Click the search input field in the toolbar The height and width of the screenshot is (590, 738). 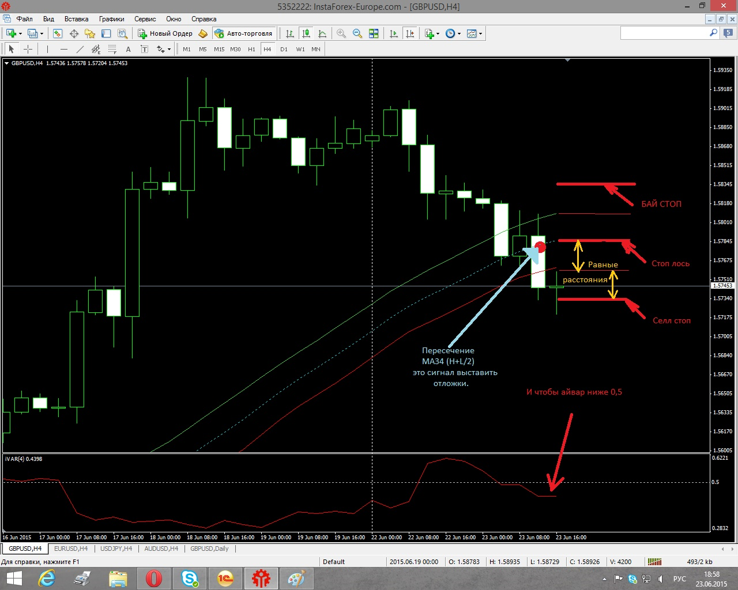tap(664, 33)
